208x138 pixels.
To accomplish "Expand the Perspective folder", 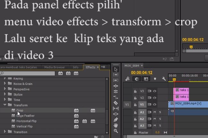I will coord(5,89).
